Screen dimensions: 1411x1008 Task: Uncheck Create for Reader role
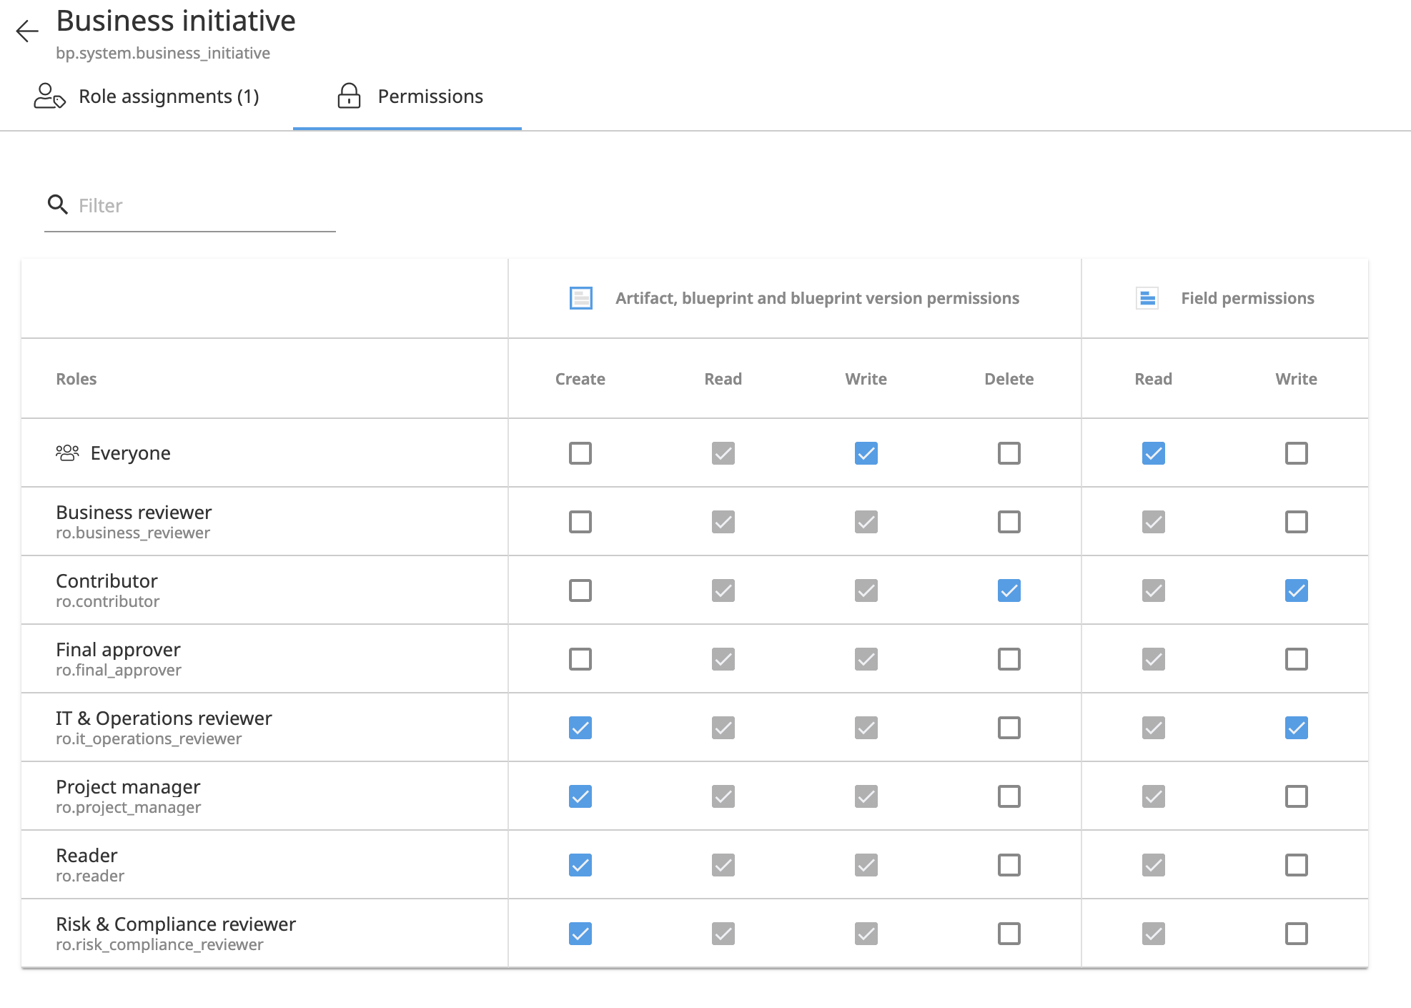[x=580, y=865]
